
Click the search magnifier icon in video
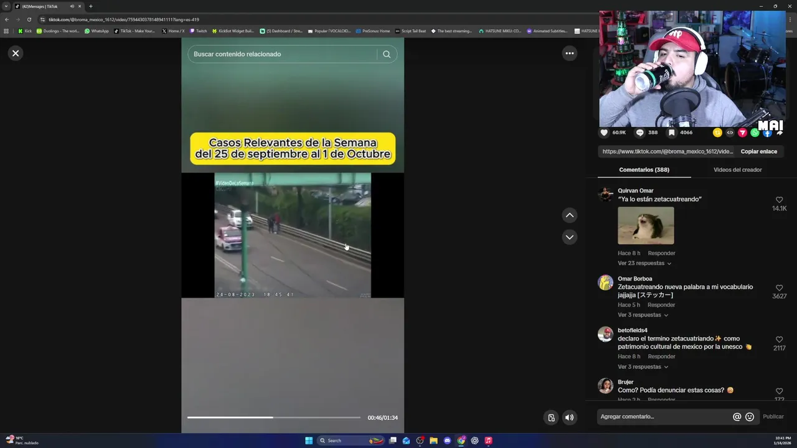click(387, 54)
